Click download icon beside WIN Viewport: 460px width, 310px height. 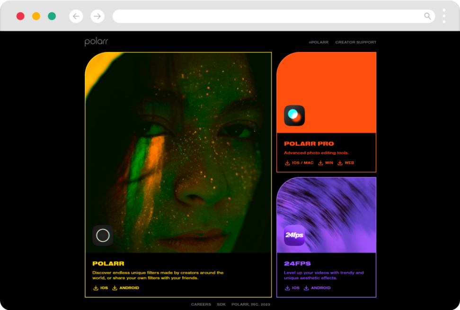320,163
